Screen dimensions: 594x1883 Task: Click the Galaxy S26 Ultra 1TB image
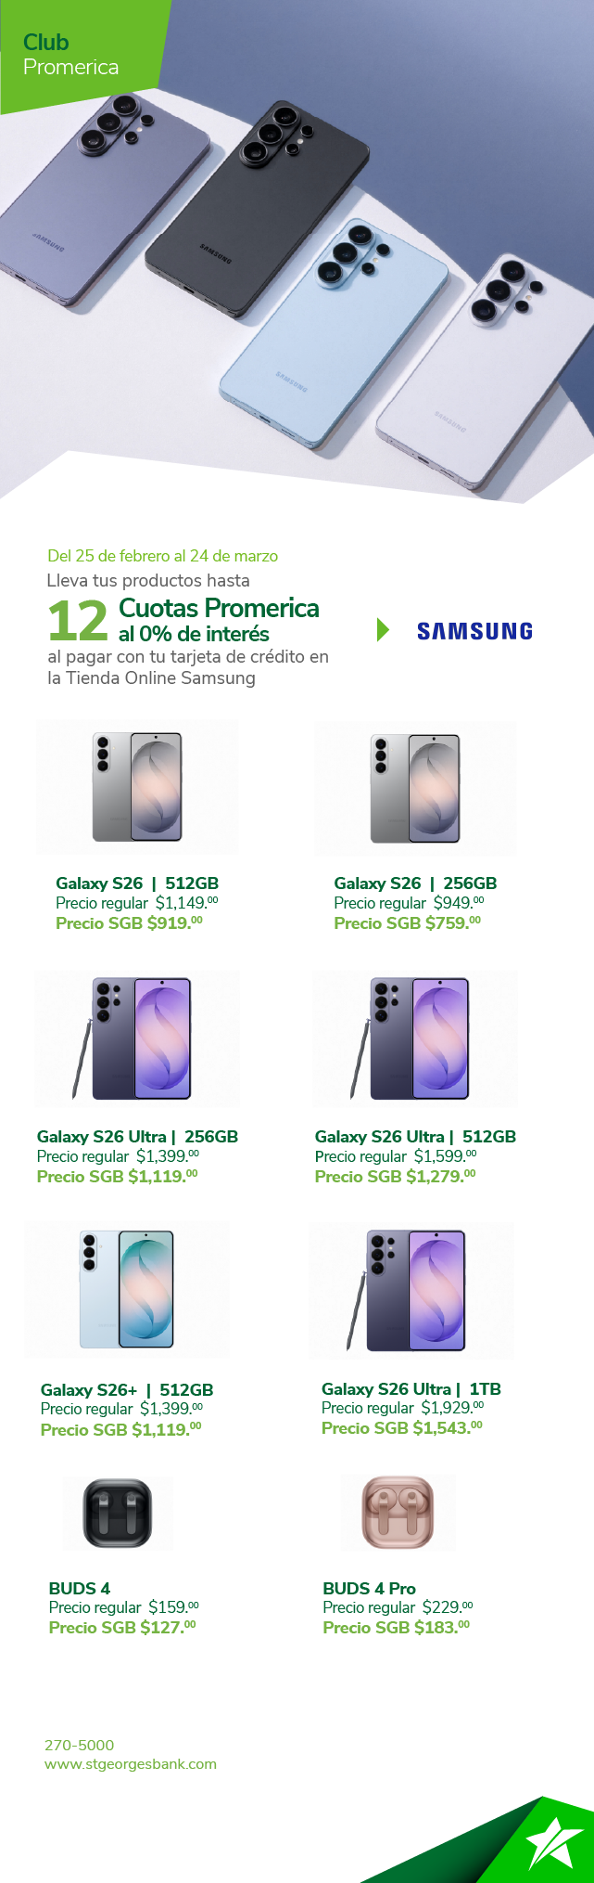(411, 1290)
